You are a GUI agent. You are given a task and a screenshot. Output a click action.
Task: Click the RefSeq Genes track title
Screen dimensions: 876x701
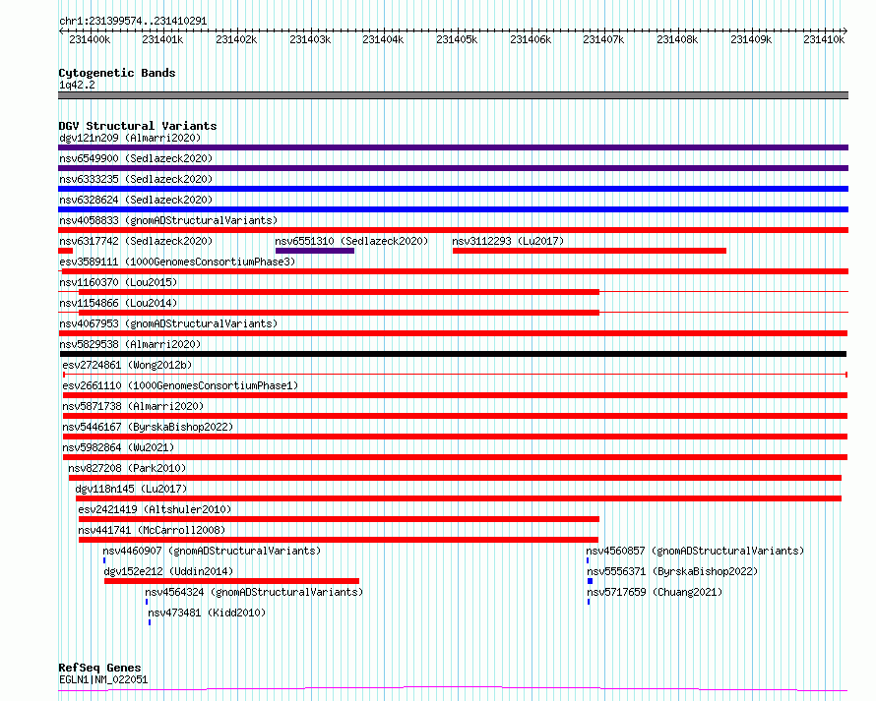99,669
